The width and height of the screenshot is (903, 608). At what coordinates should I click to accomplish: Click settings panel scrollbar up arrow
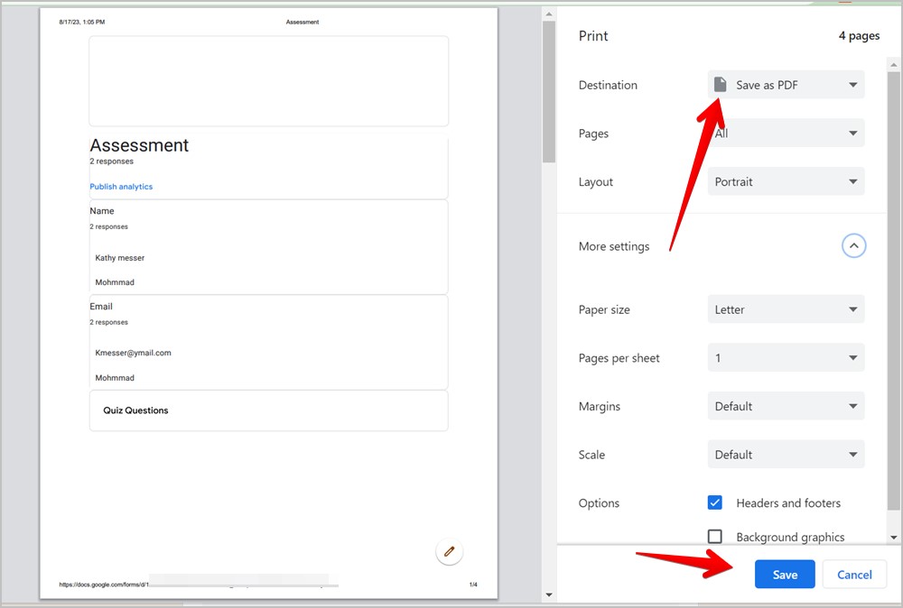(x=893, y=64)
